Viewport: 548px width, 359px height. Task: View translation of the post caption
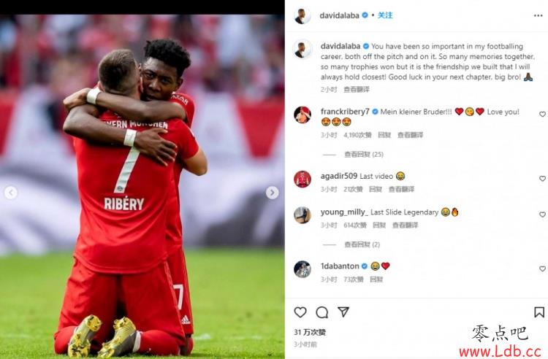point(356,89)
